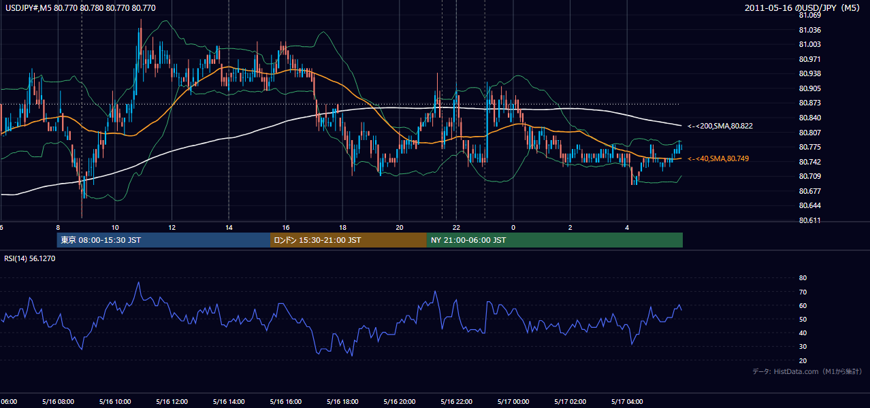Image resolution: width=870 pixels, height=408 pixels.
Task: Click RSI axis level 50
Action: point(803,319)
